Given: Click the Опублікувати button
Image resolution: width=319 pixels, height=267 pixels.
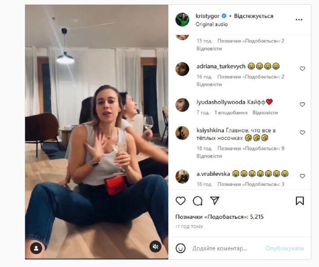Looking at the screenshot, I should point(285,248).
